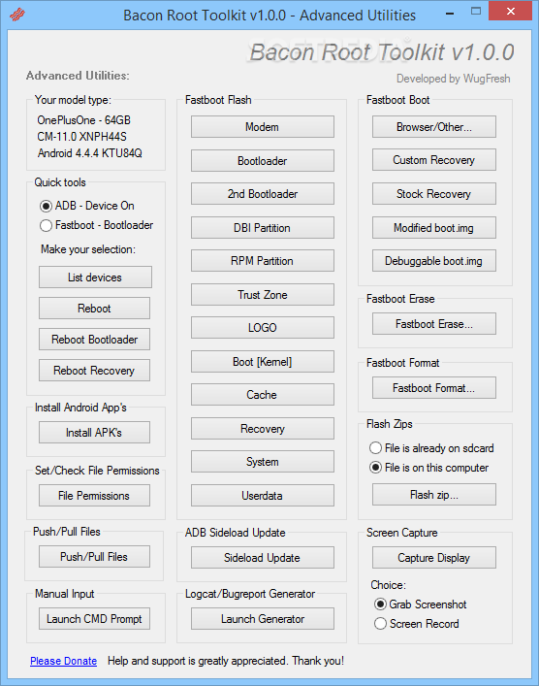Screen dimensions: 539x686
Task: Flash System partition
Action: pyautogui.click(x=263, y=462)
